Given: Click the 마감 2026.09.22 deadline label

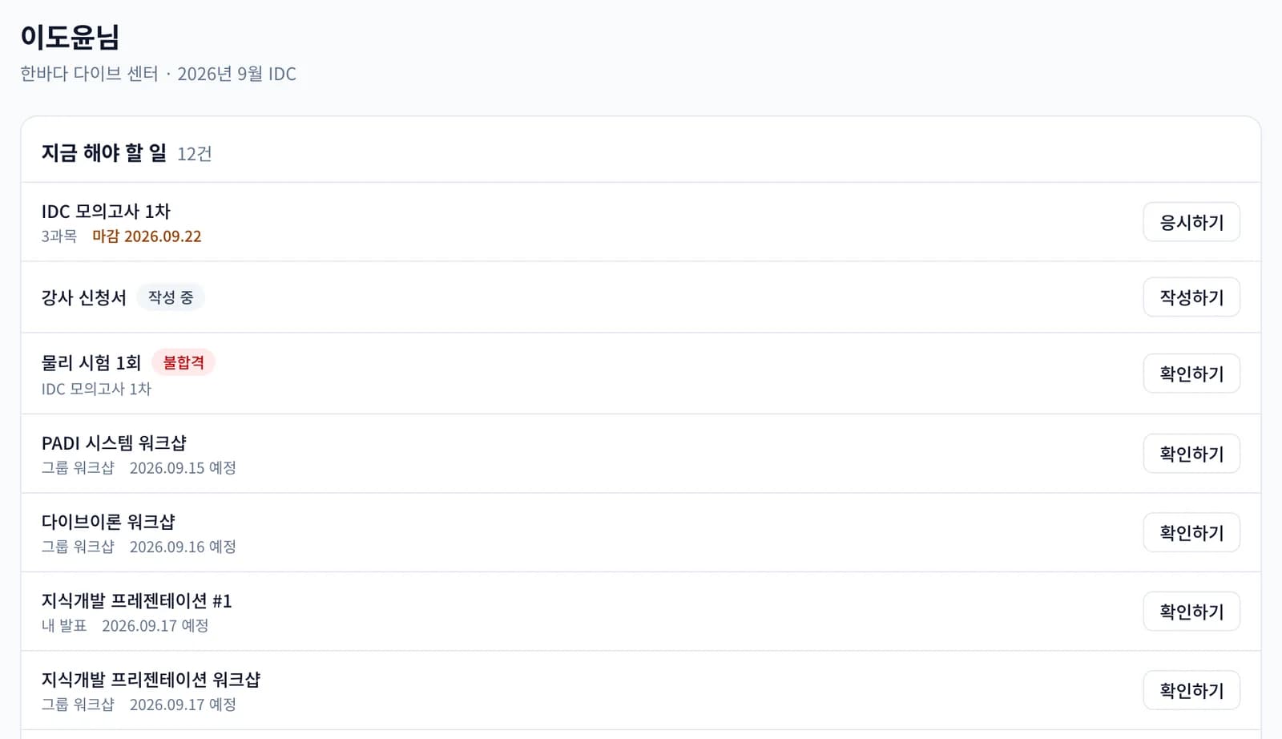Looking at the screenshot, I should point(147,236).
